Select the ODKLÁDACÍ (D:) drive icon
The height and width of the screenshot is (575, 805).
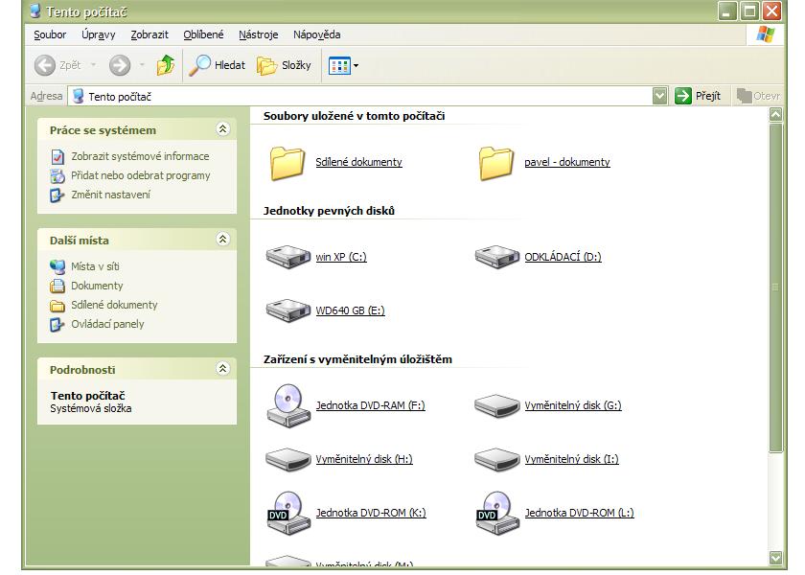pos(496,257)
